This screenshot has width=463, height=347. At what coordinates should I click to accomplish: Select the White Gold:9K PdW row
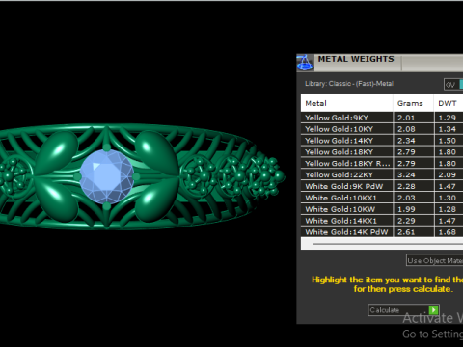pyautogui.click(x=382, y=186)
